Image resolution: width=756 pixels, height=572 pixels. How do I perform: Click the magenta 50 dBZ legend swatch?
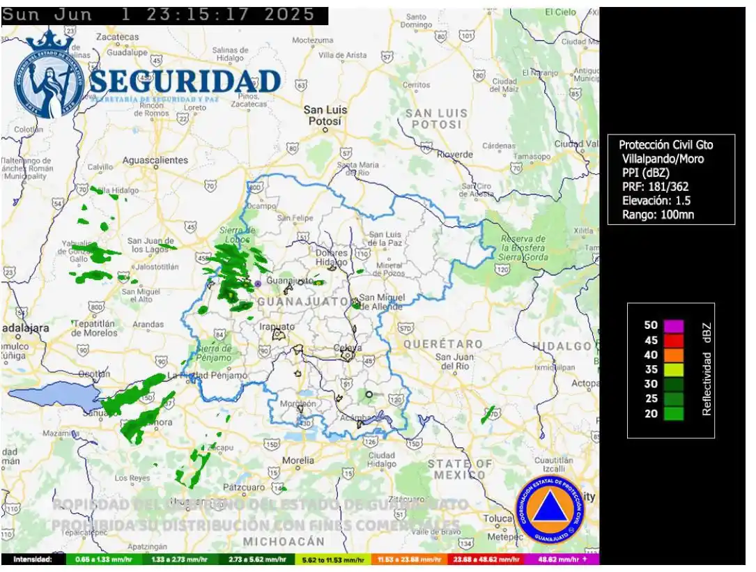[x=673, y=325]
